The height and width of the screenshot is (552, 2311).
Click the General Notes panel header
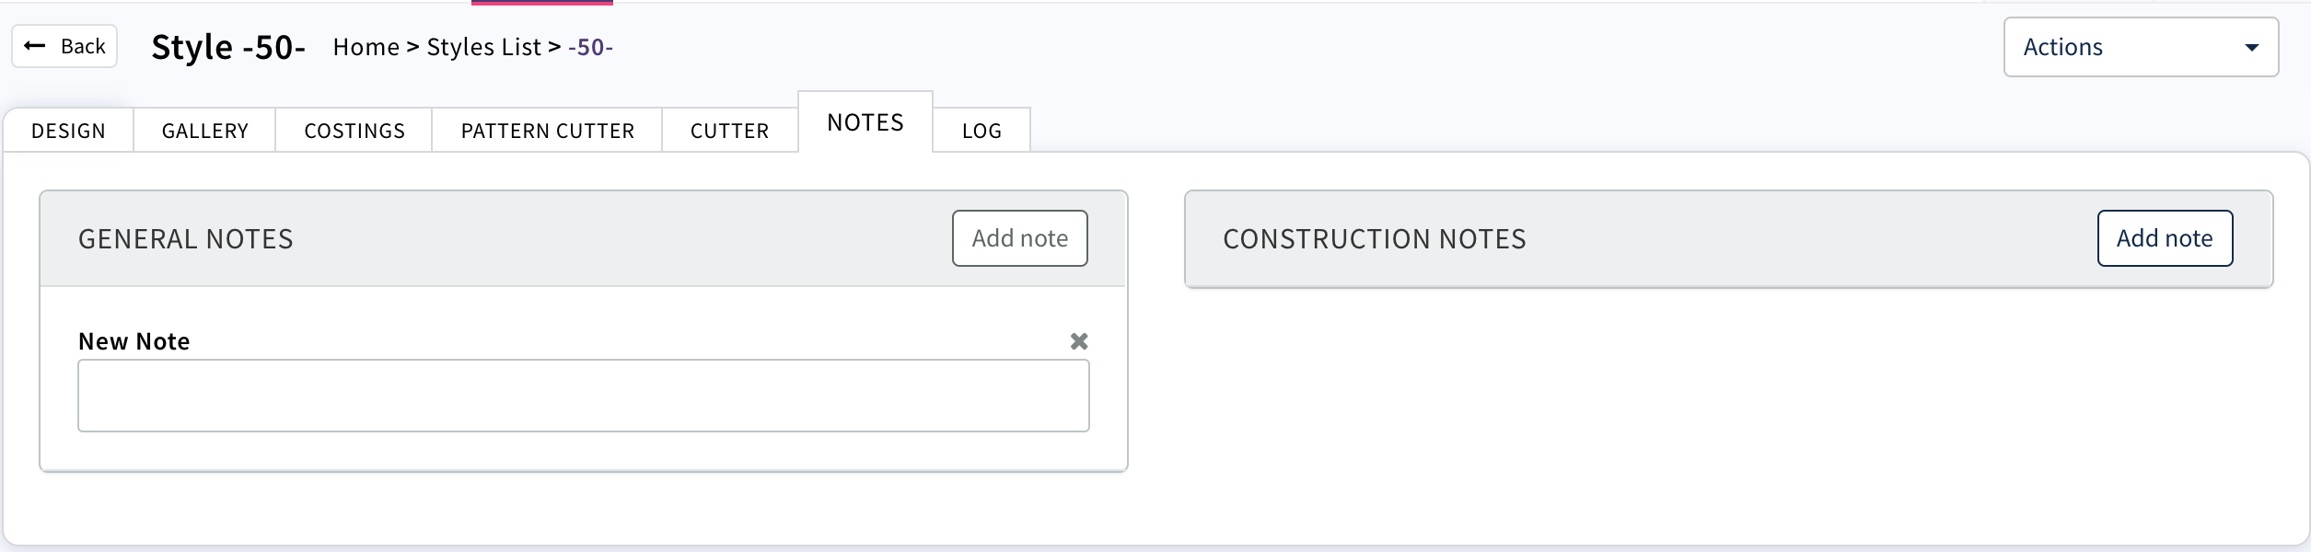point(185,239)
